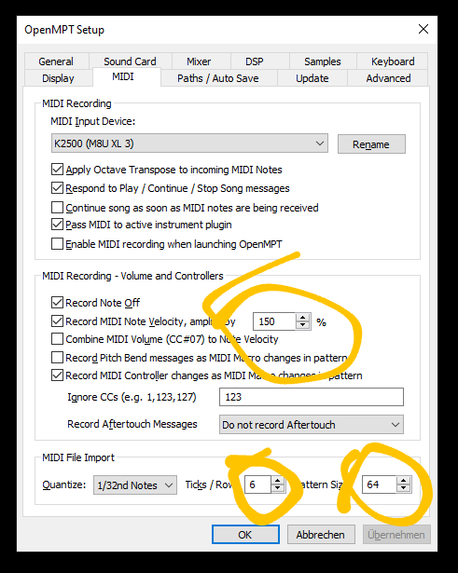This screenshot has height=573, width=458.
Task: Open the Quantize 1/32nd Notes dropdown
Action: pyautogui.click(x=135, y=484)
